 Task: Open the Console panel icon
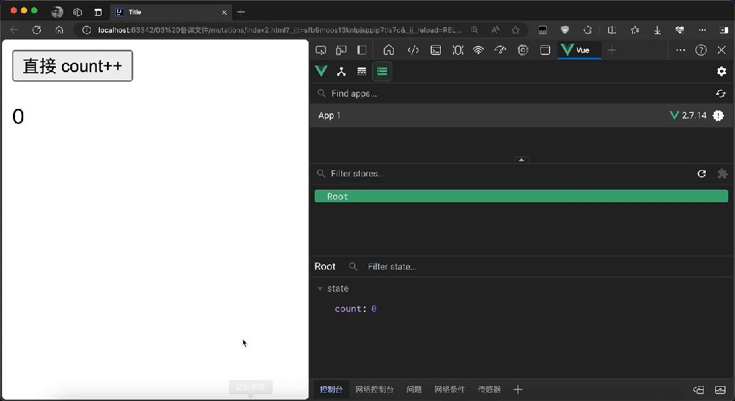click(x=435, y=50)
